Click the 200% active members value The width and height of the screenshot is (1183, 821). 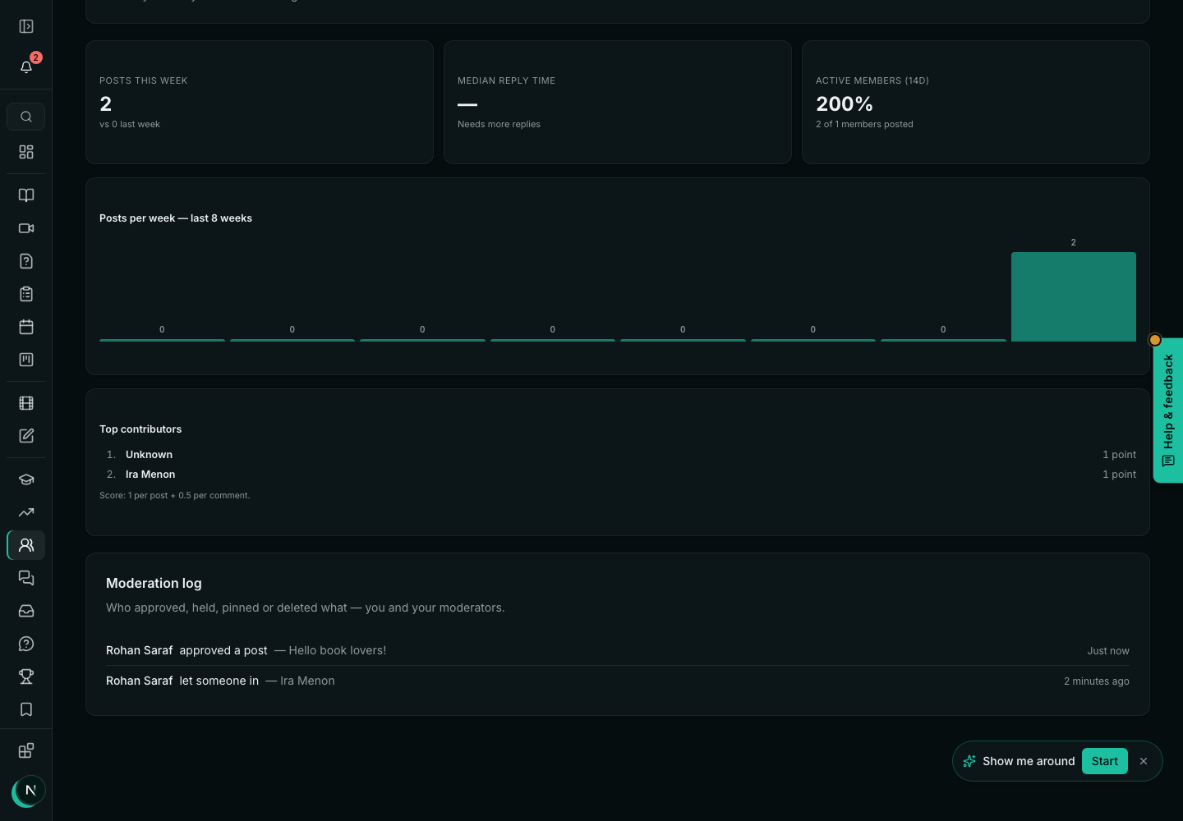pos(845,104)
